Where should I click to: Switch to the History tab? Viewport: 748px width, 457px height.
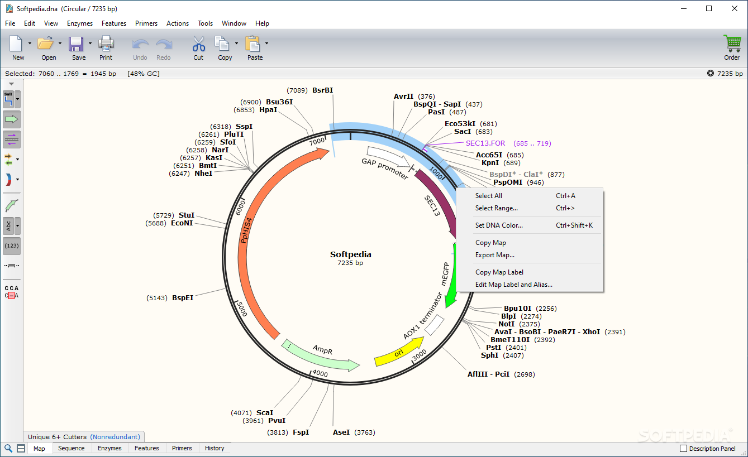click(215, 449)
